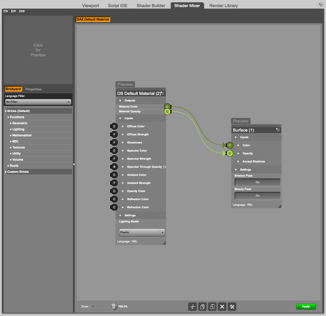Click the preview thumbnail area

pyautogui.click(x=38, y=50)
